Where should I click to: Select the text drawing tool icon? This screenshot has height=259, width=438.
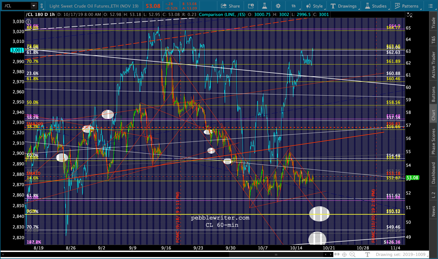pyautogui.click(x=367, y=255)
